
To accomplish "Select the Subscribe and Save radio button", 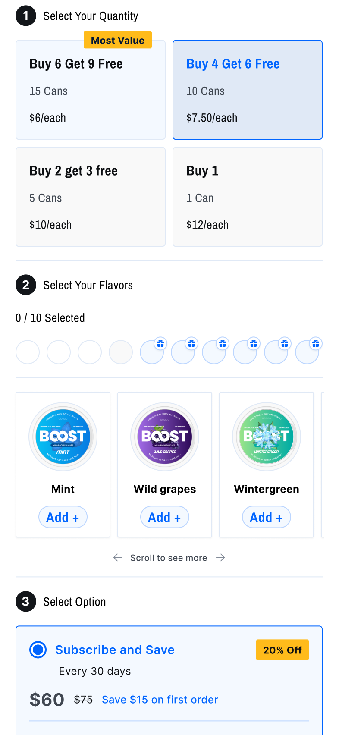I will 38,650.
